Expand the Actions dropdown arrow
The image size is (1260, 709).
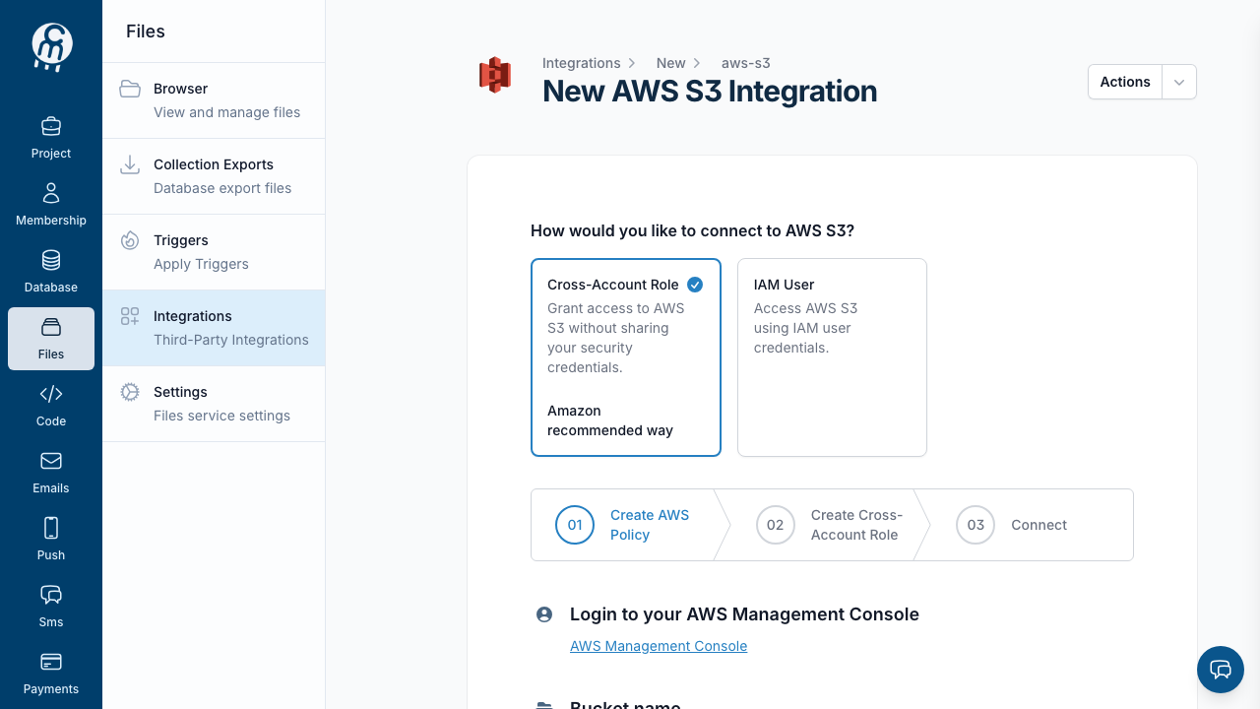click(x=1179, y=82)
